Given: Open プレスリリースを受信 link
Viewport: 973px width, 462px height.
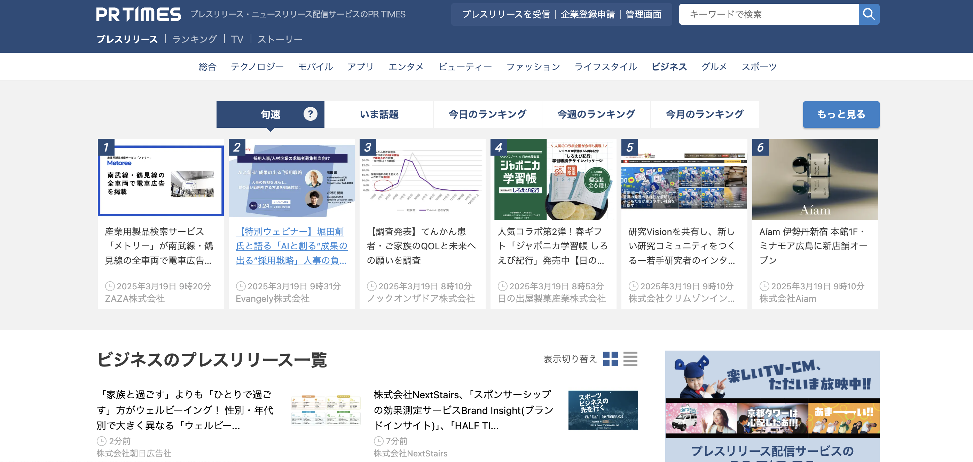Looking at the screenshot, I should click(x=506, y=14).
